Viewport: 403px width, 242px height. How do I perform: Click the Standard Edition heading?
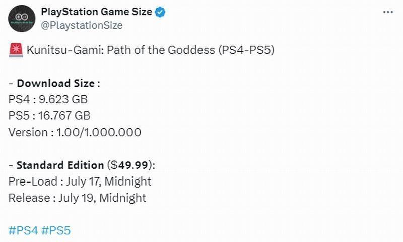60,165
